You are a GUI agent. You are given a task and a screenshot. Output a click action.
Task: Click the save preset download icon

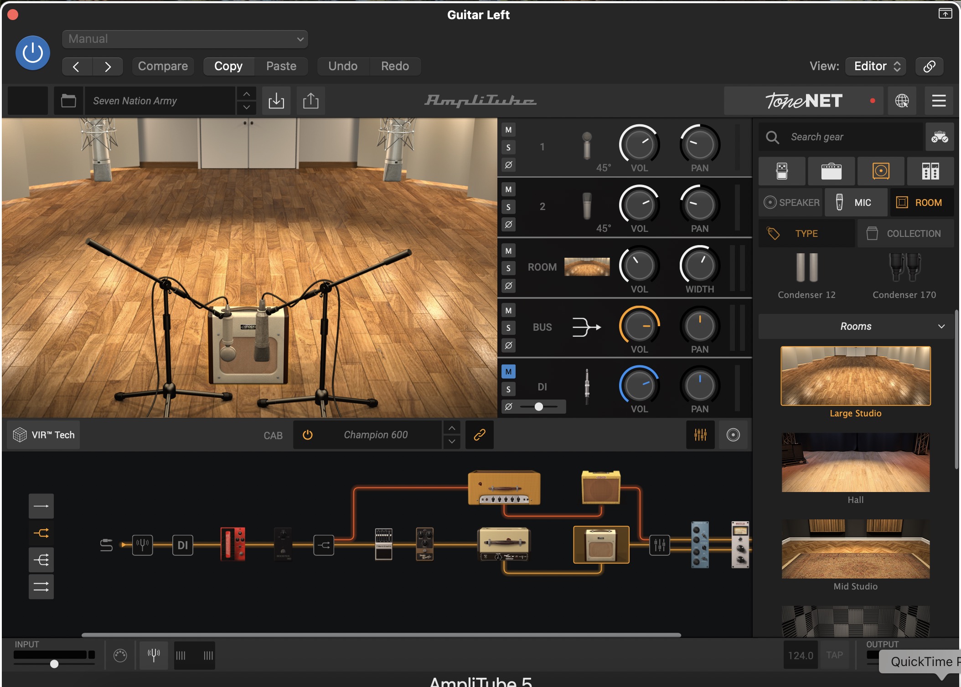point(276,101)
